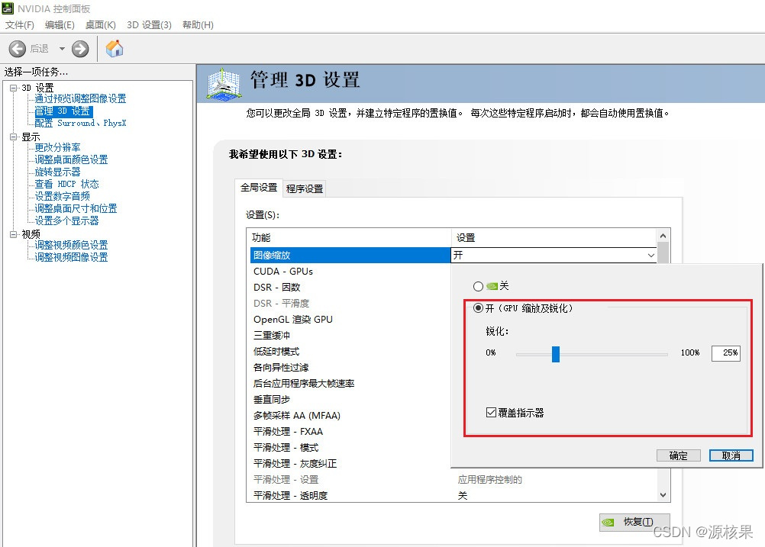Click the forward arrow icon
The height and width of the screenshot is (547, 765).
[x=80, y=49]
